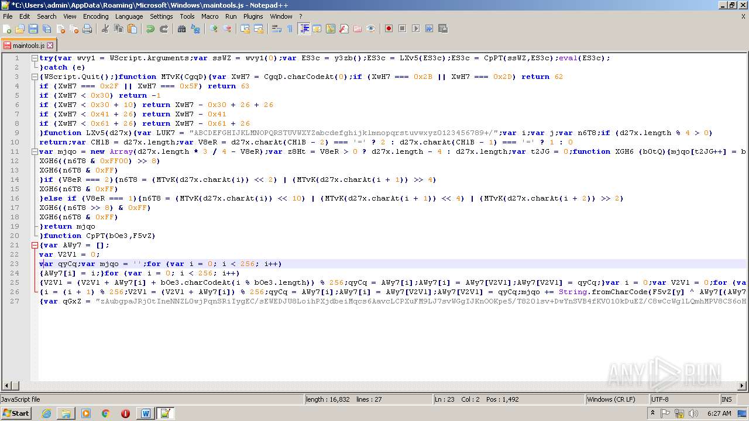Close the maintools.js tab with its red X

click(x=50, y=45)
